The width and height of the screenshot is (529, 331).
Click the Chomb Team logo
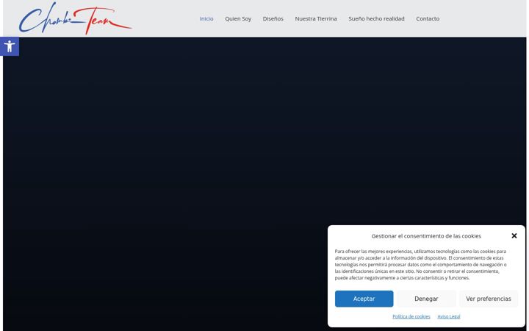click(x=75, y=18)
